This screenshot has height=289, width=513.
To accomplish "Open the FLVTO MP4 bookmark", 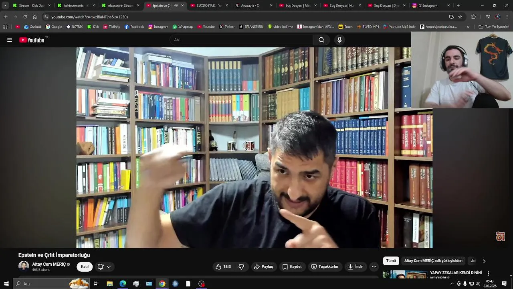I will (x=368, y=27).
